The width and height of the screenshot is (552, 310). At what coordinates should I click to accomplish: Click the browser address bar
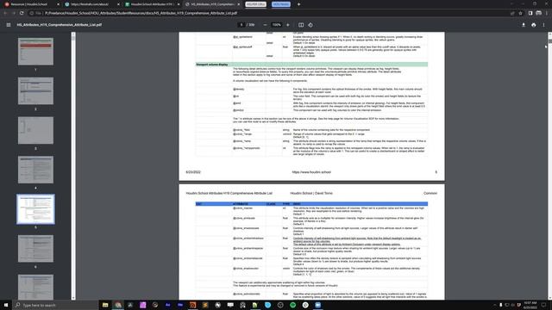[x=267, y=13]
